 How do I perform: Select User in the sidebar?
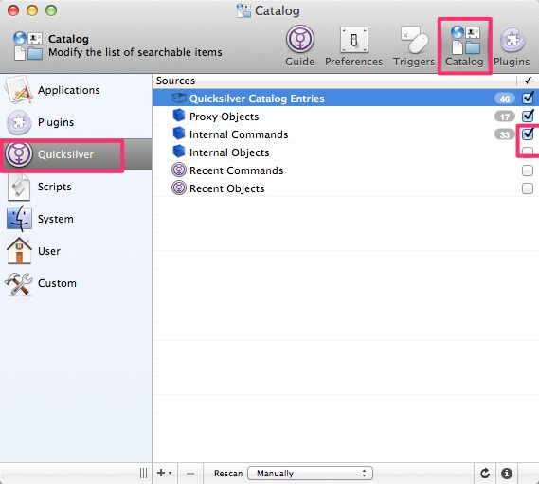coord(76,251)
